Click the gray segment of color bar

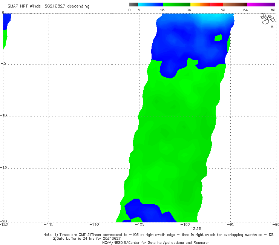click(133, 5)
